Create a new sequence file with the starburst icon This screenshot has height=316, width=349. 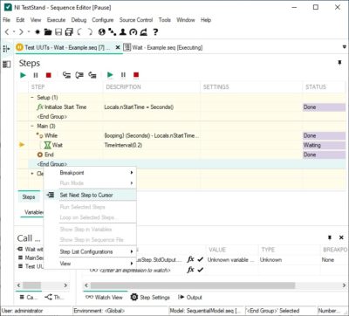38,32
